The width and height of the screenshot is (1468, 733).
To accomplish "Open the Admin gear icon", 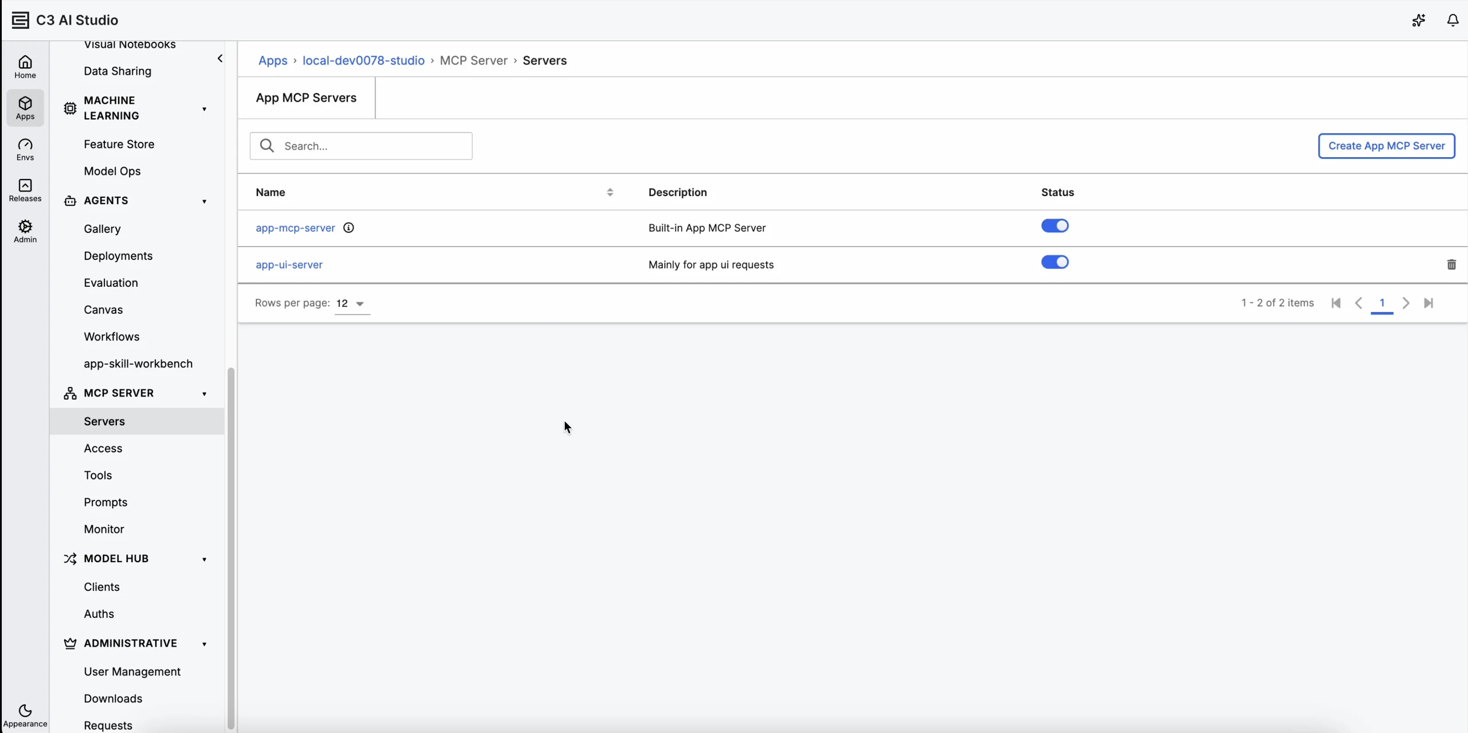I will [25, 231].
